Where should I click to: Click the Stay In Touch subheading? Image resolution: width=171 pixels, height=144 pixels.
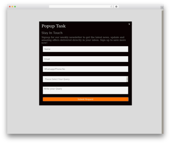coord(52,33)
